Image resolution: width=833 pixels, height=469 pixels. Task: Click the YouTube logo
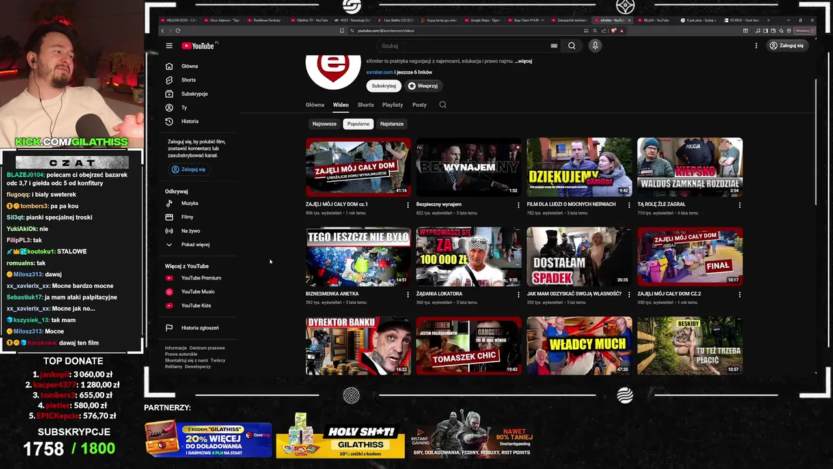[198, 46]
